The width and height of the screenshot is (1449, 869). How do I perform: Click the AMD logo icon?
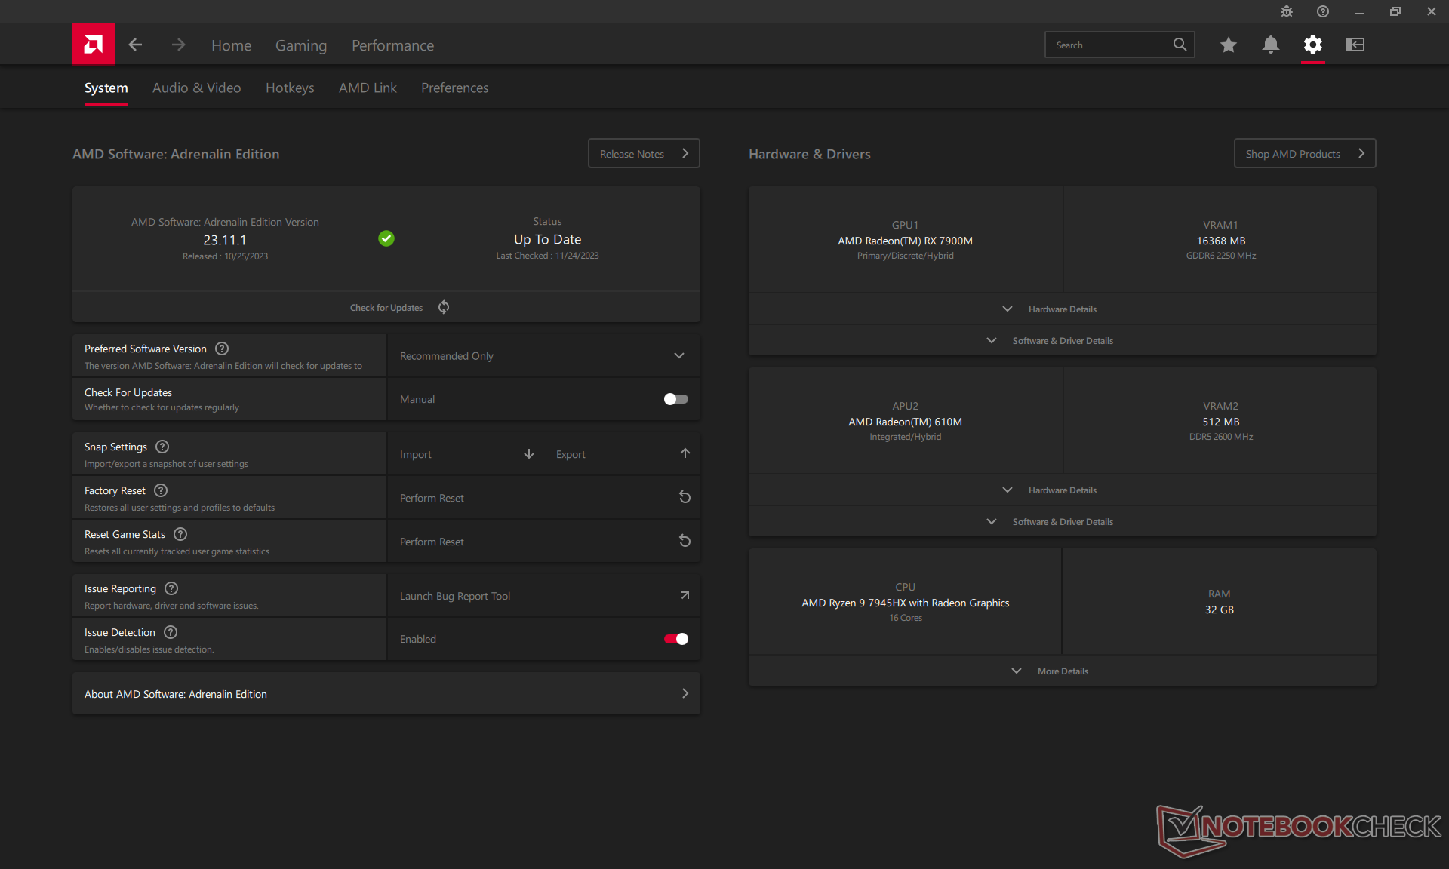point(94,45)
